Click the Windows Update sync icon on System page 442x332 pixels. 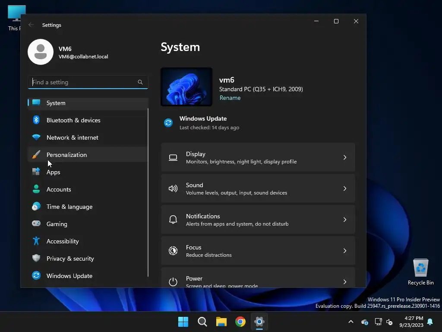168,123
